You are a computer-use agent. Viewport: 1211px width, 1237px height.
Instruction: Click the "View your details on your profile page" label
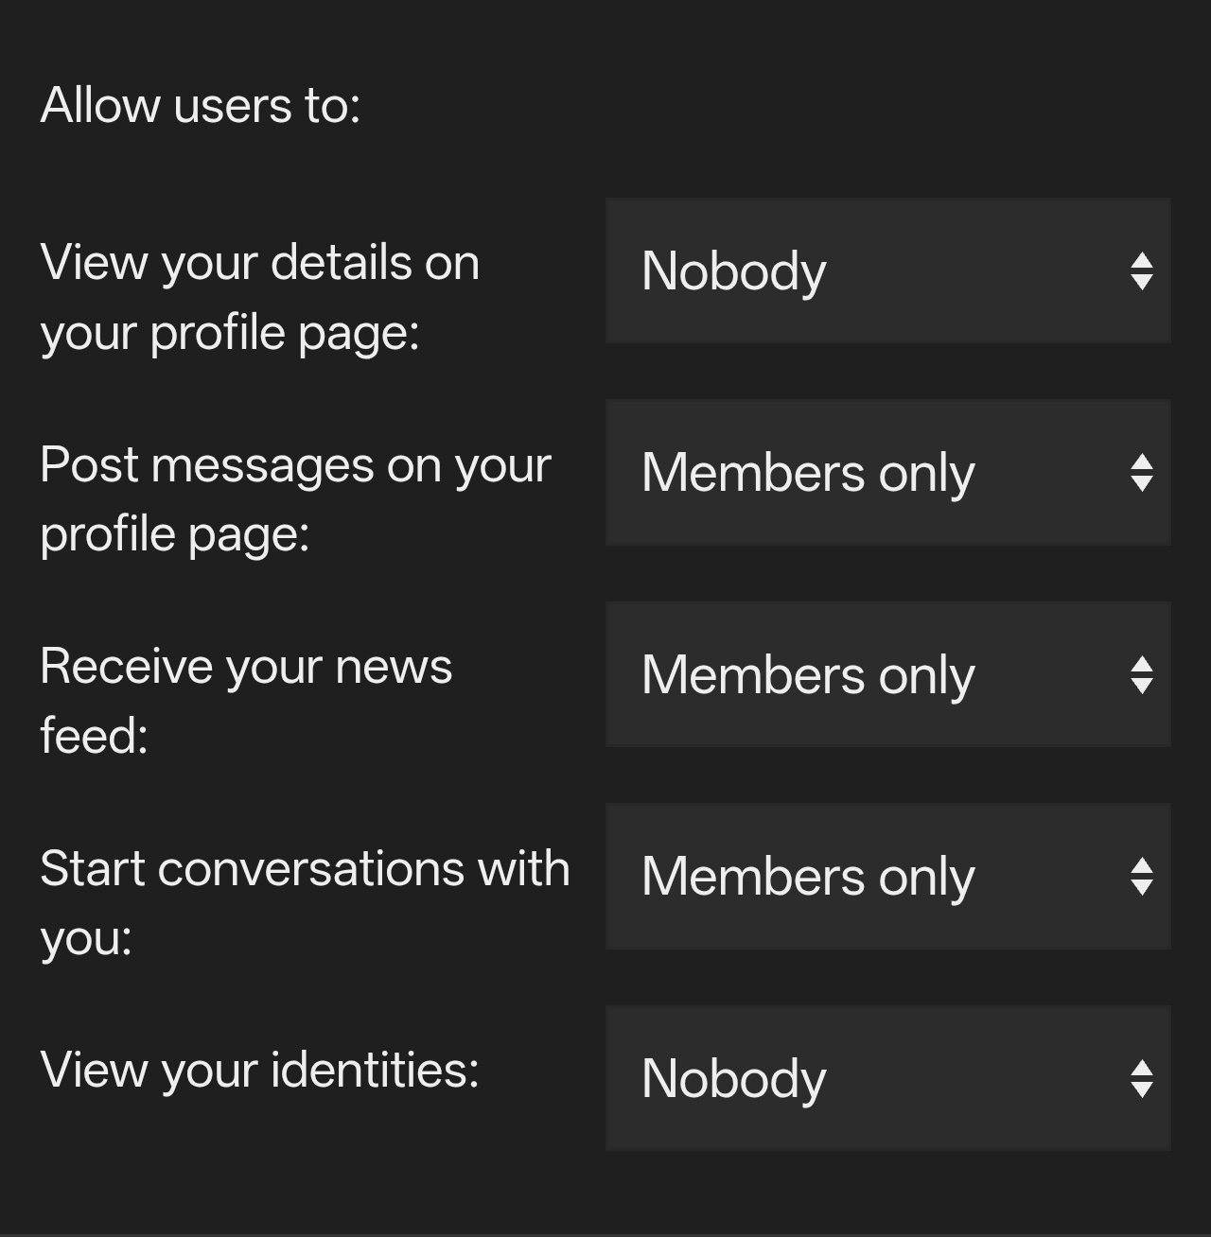pos(260,297)
